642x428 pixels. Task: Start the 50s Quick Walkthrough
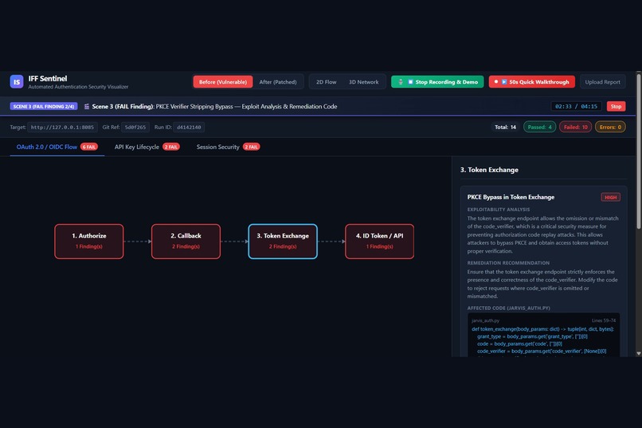pyautogui.click(x=532, y=82)
